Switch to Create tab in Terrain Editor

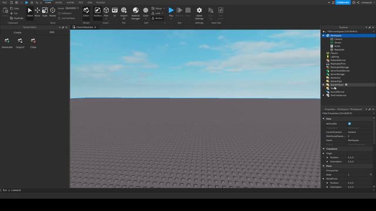(x=18, y=32)
